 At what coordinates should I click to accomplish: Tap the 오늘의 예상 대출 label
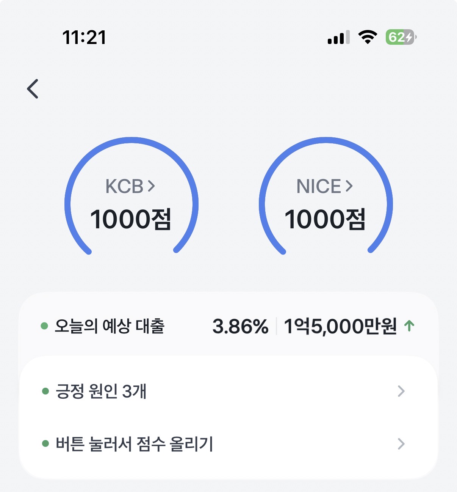pyautogui.click(x=110, y=326)
